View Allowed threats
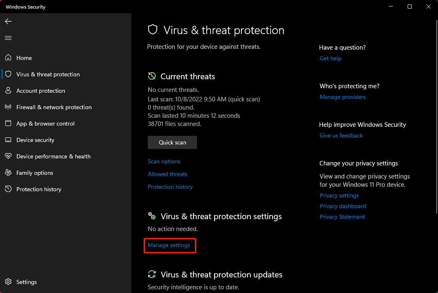 [x=167, y=174]
